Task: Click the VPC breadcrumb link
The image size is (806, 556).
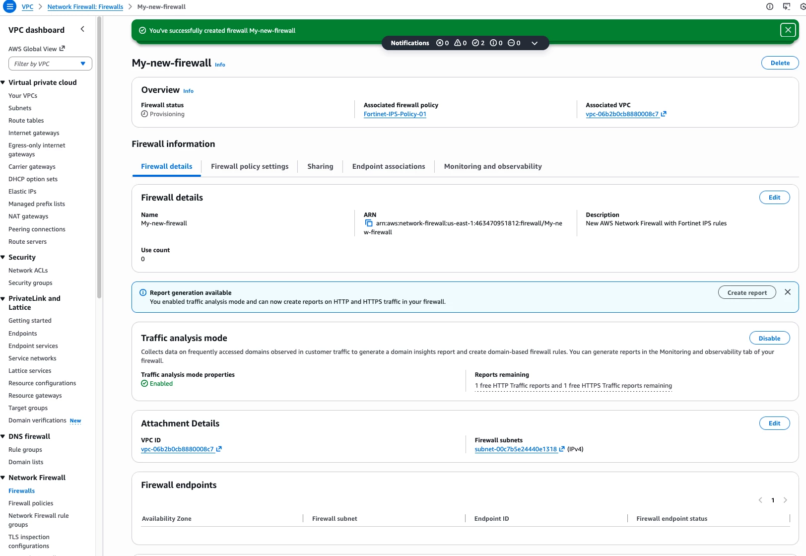Action: (28, 7)
